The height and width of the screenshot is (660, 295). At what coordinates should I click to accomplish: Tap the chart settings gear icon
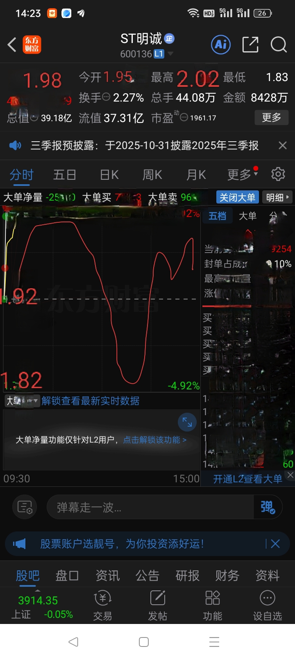(x=278, y=174)
